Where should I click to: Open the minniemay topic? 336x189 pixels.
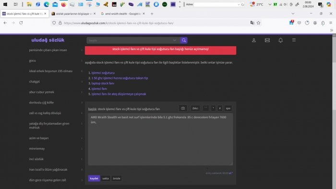pos(37,149)
